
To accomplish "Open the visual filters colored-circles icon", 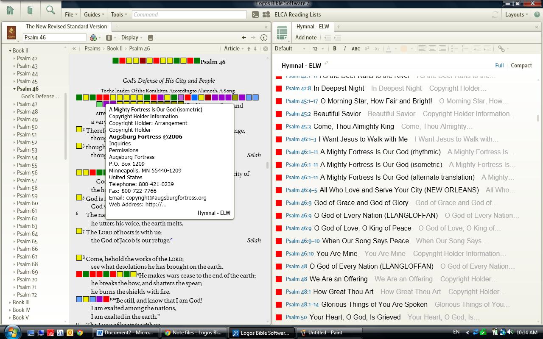I will tap(93, 38).
